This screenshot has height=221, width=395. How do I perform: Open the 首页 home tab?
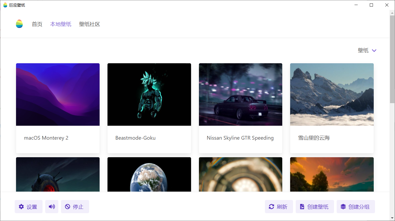[x=37, y=24]
